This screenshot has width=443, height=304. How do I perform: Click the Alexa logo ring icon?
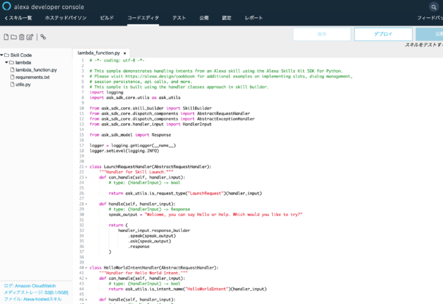tap(6, 6)
